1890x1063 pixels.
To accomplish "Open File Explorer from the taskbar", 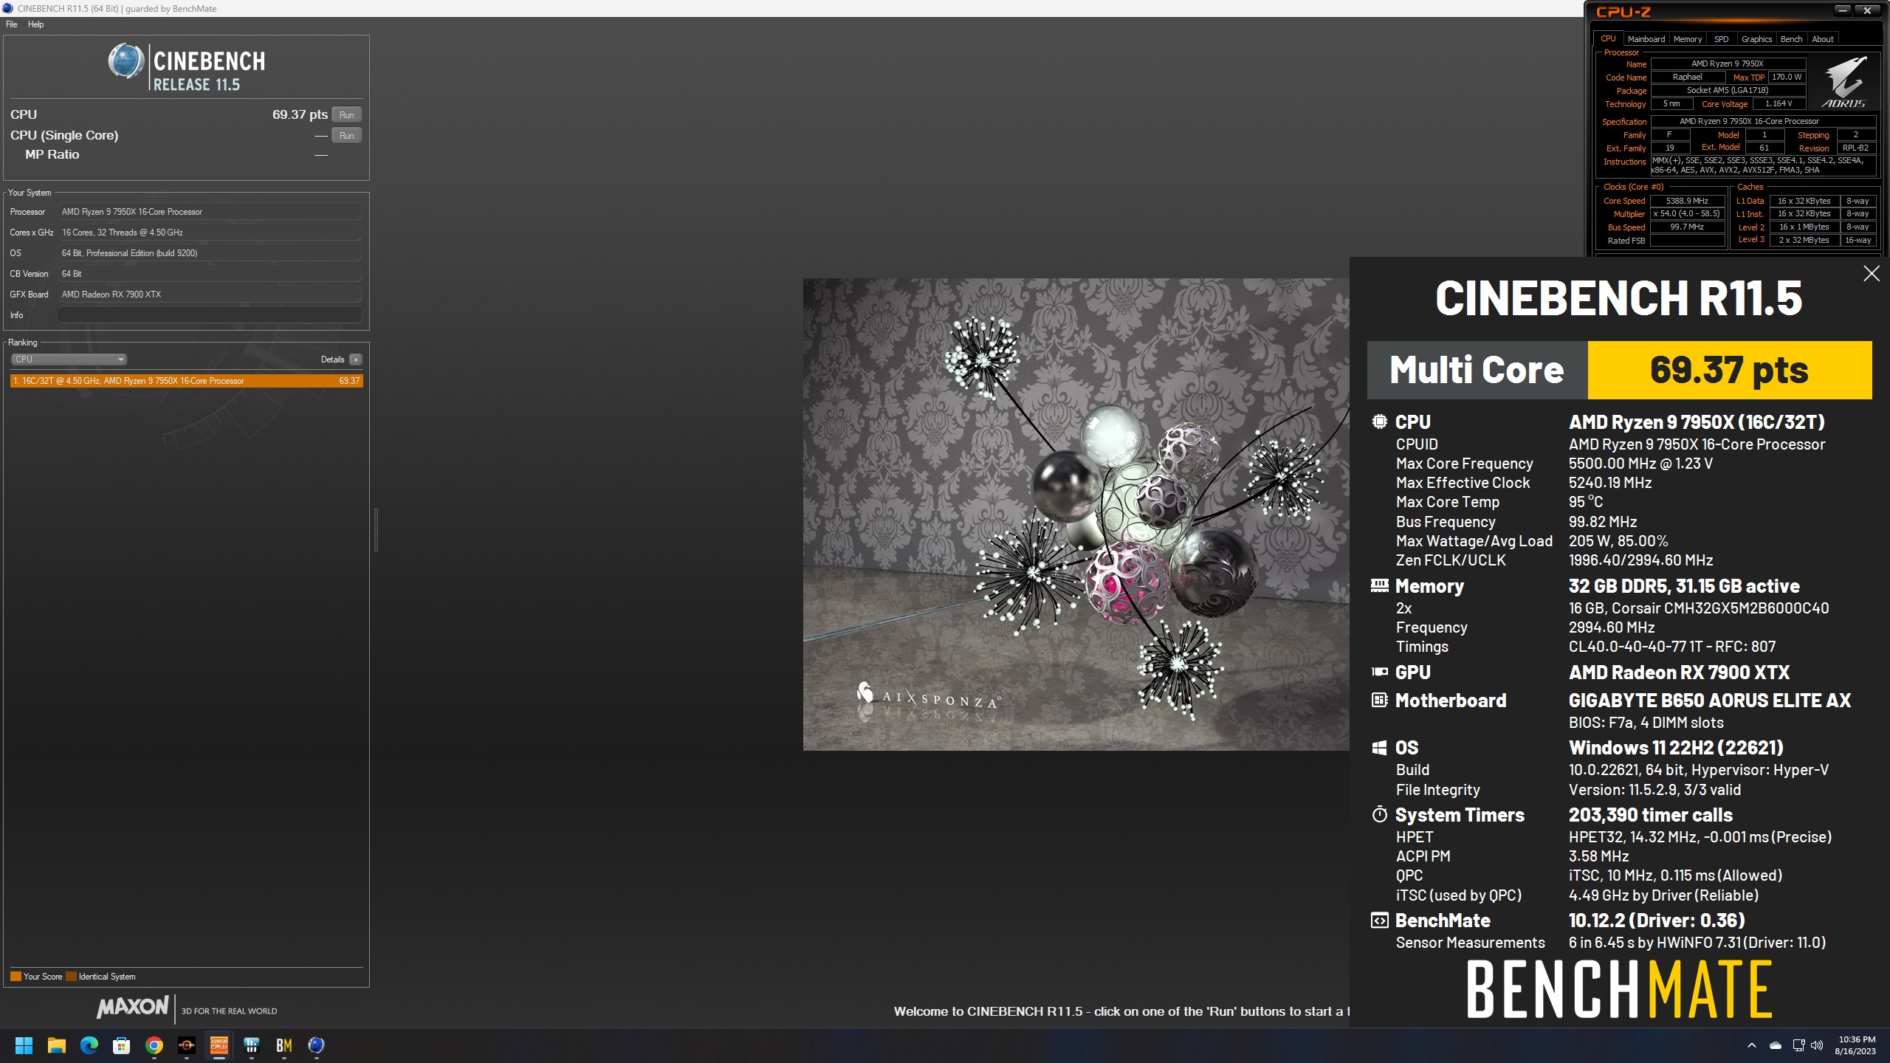I will tap(57, 1045).
